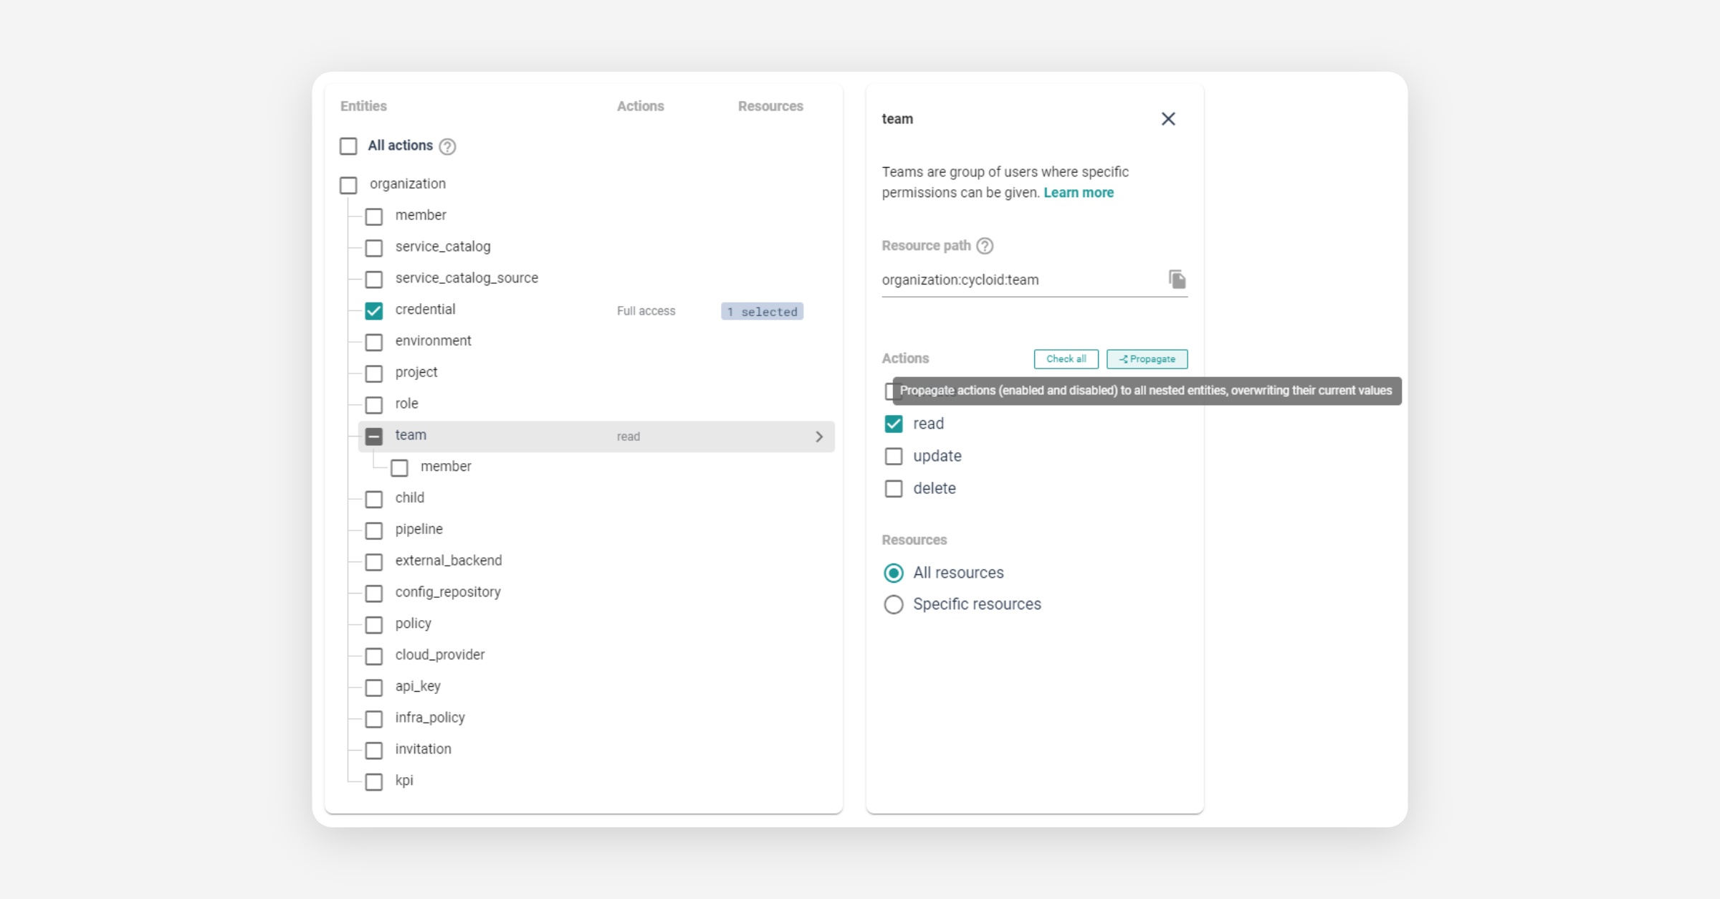Select the invitation entity label

(424, 749)
